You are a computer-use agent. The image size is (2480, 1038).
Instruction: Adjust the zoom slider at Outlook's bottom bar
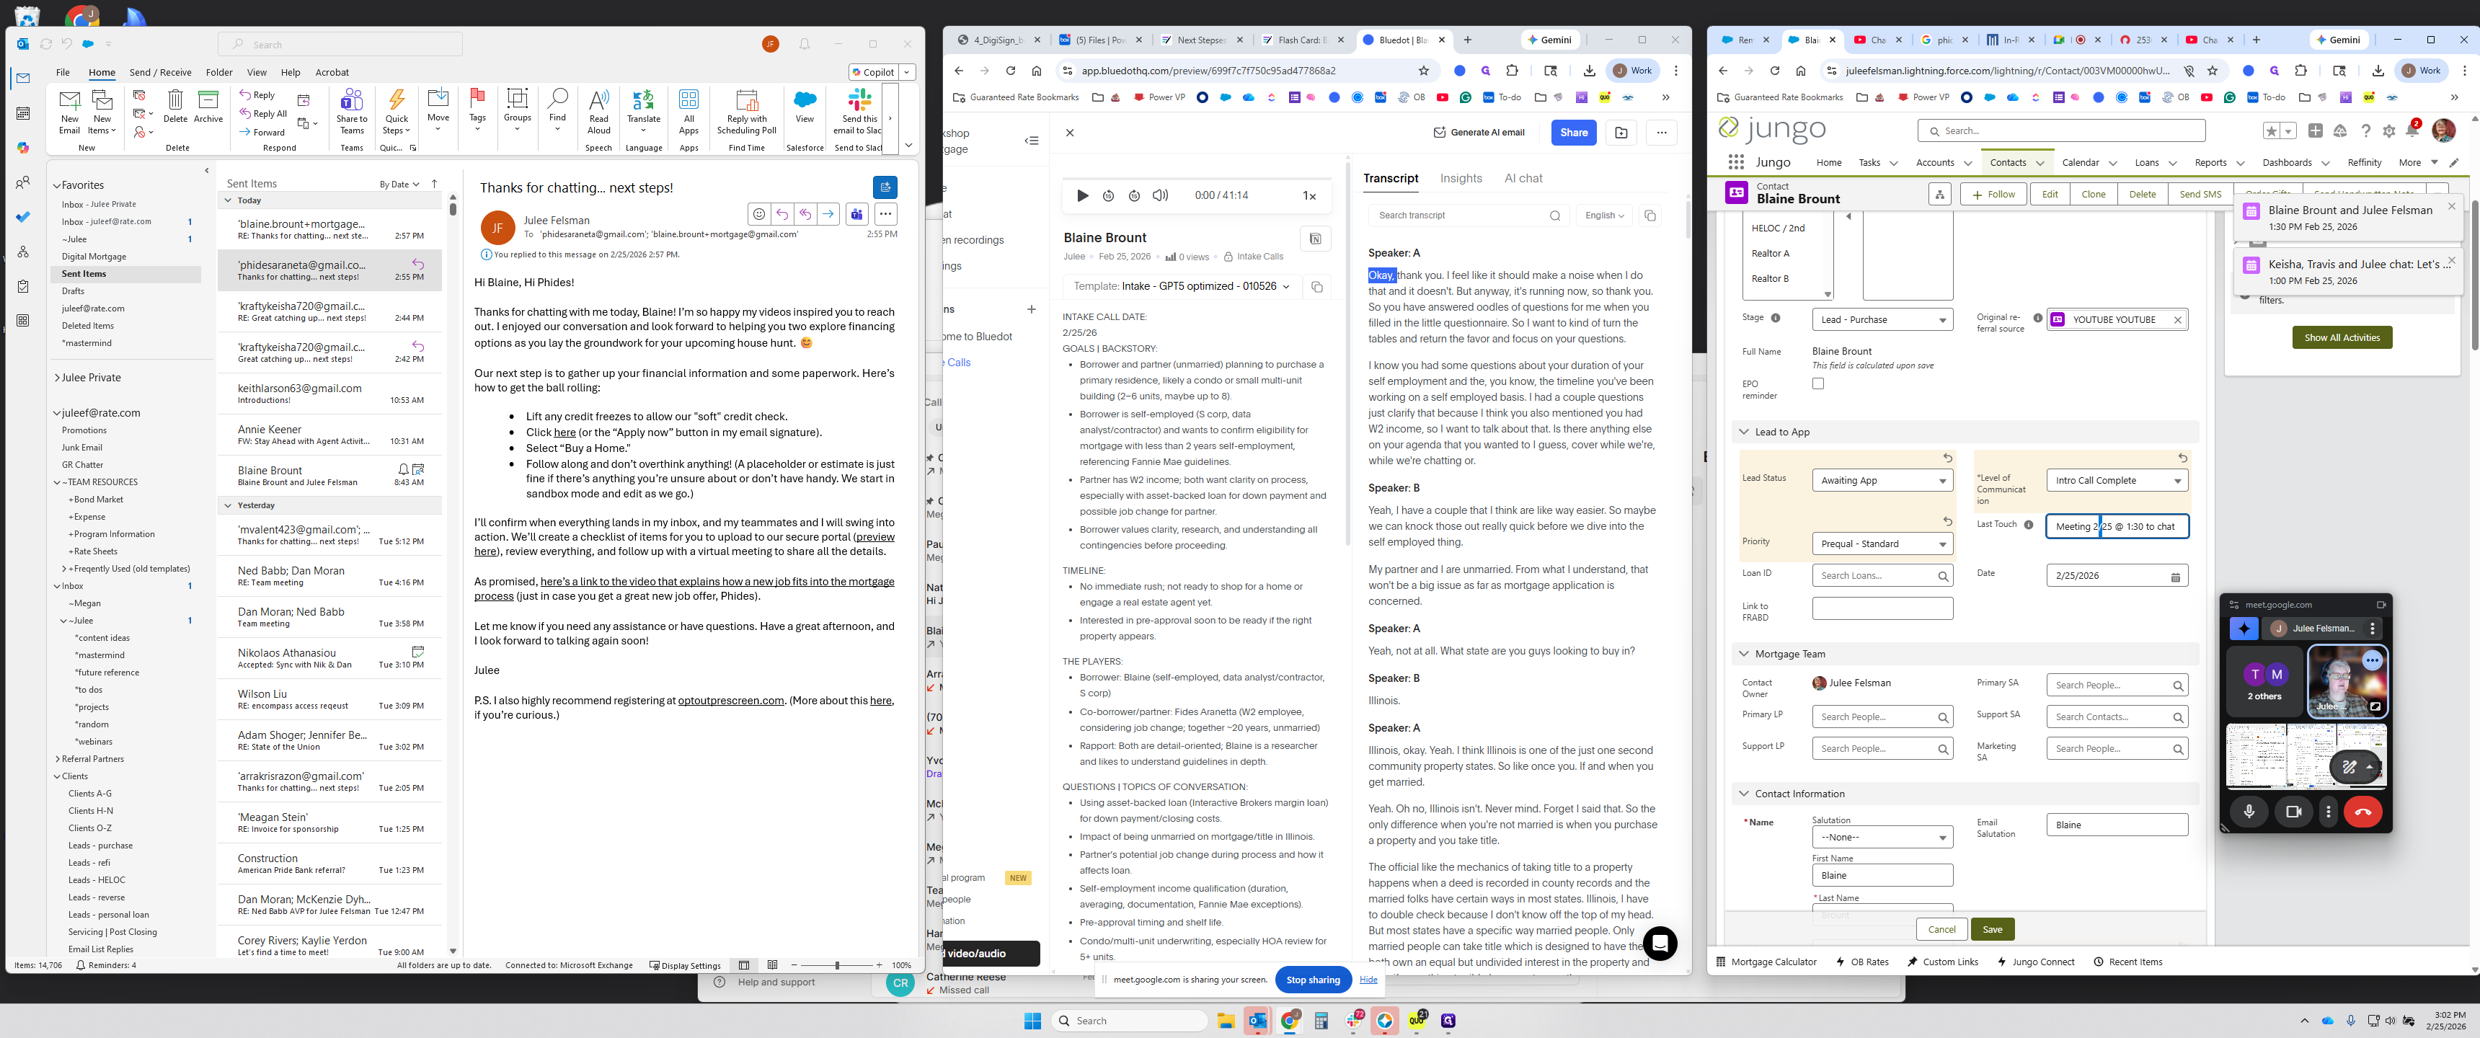pos(836,964)
